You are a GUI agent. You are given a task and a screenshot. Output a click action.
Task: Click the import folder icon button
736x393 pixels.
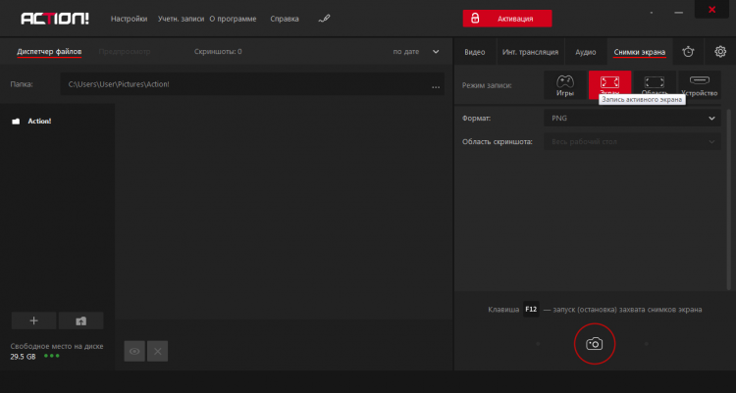click(x=80, y=320)
